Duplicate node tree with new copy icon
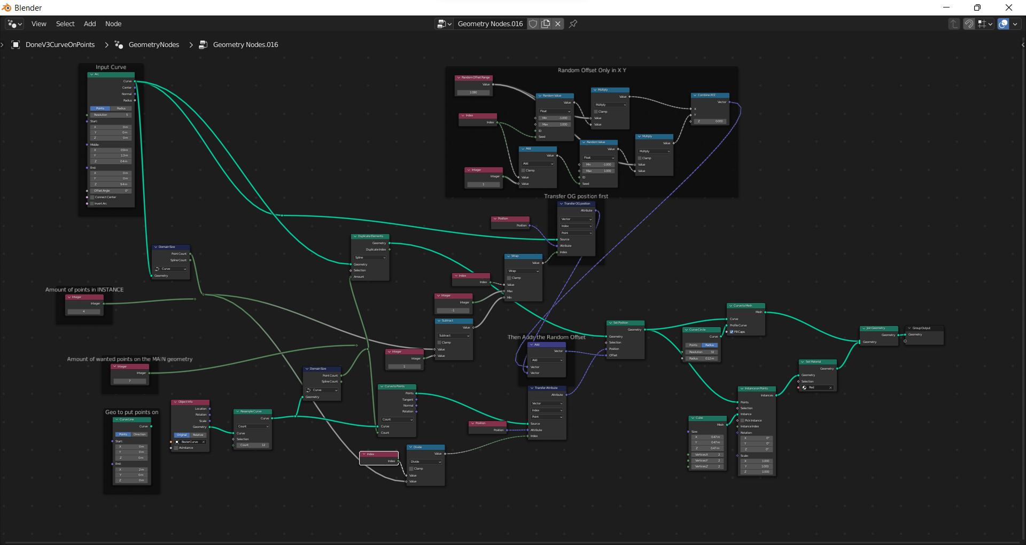 [x=546, y=24]
